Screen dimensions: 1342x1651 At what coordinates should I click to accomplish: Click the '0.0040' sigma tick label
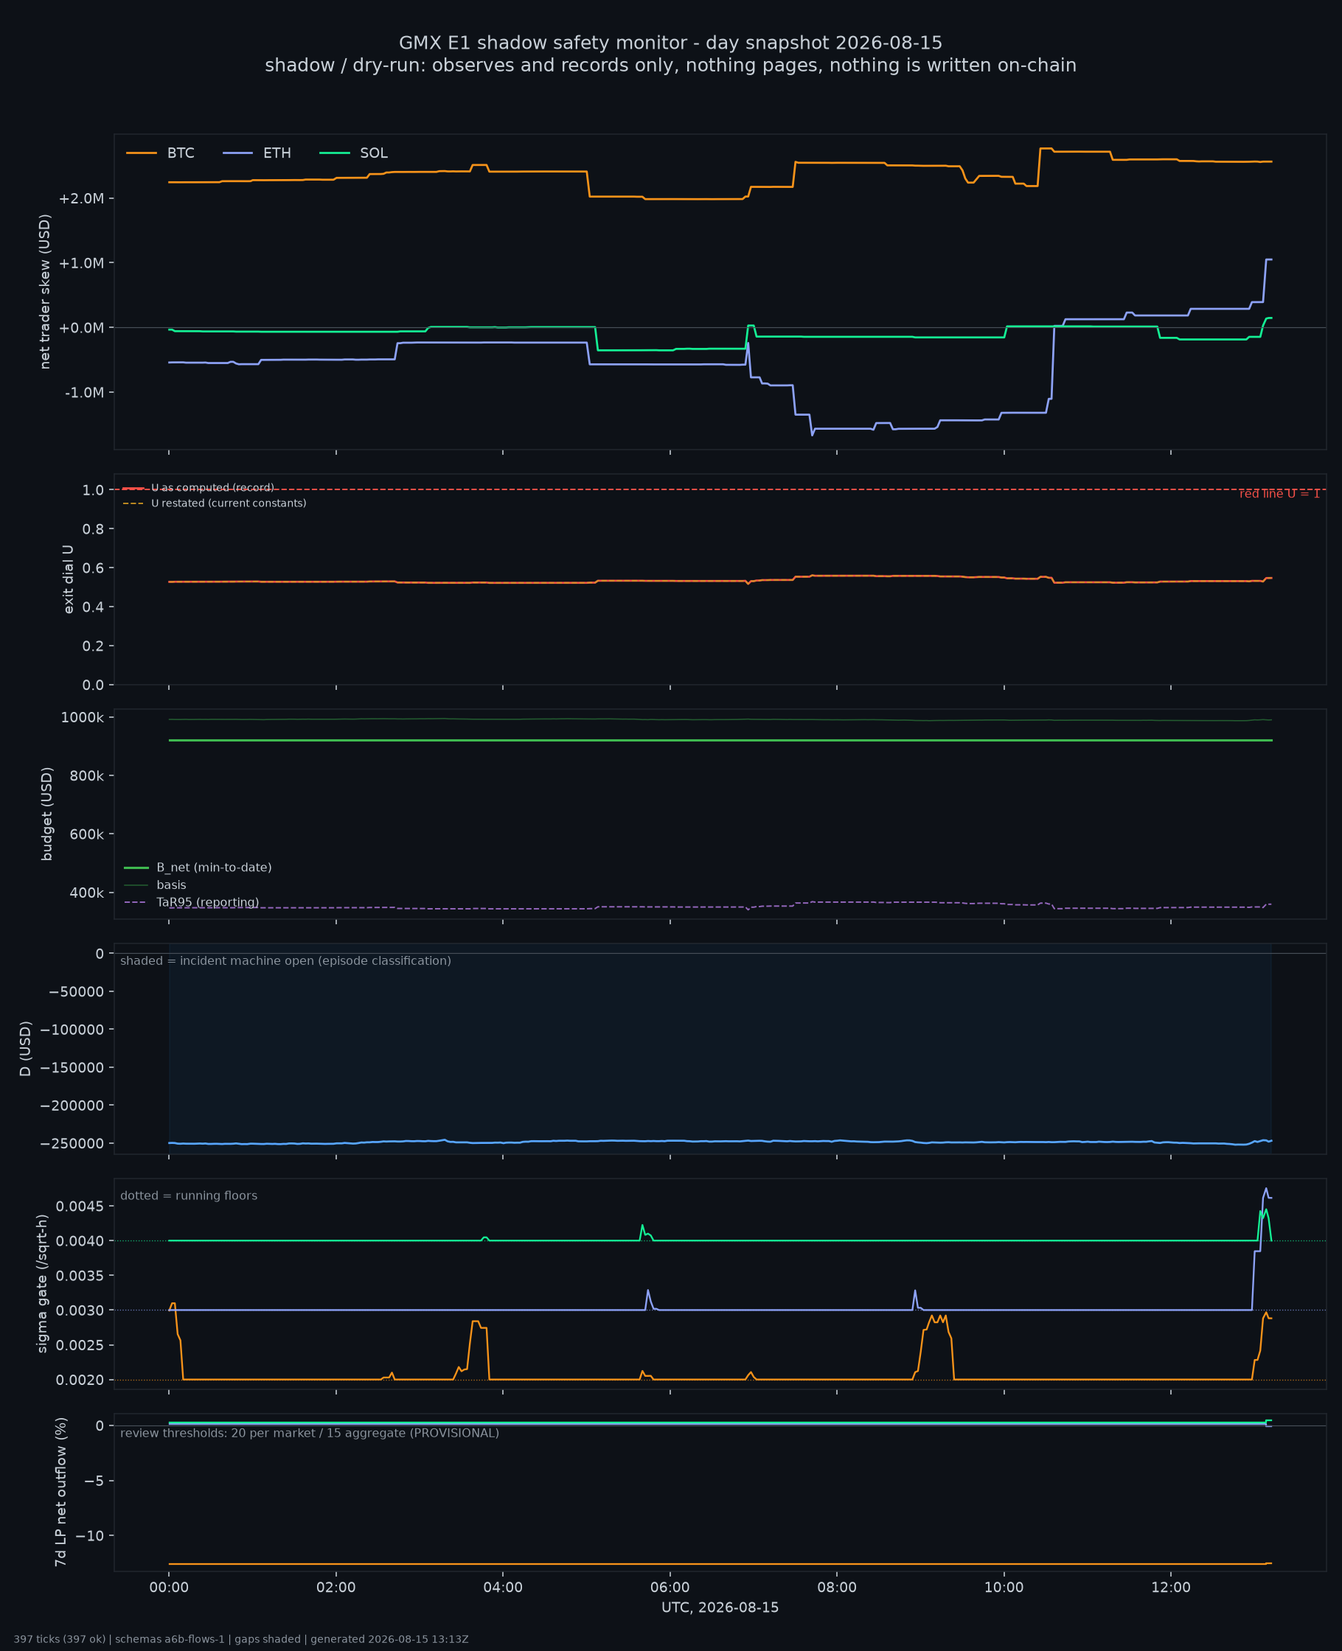tap(80, 1240)
